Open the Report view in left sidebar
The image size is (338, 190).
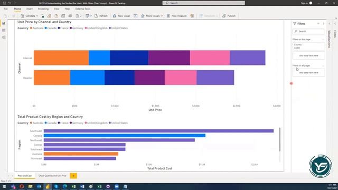pyautogui.click(x=4, y=23)
